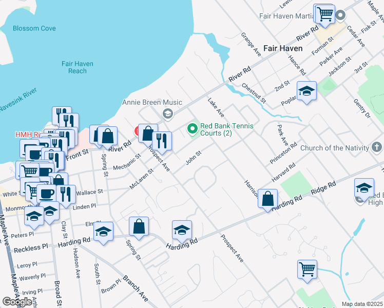Open the school marker on Poplar street
This screenshot has width=384, height=308.
(x=306, y=92)
